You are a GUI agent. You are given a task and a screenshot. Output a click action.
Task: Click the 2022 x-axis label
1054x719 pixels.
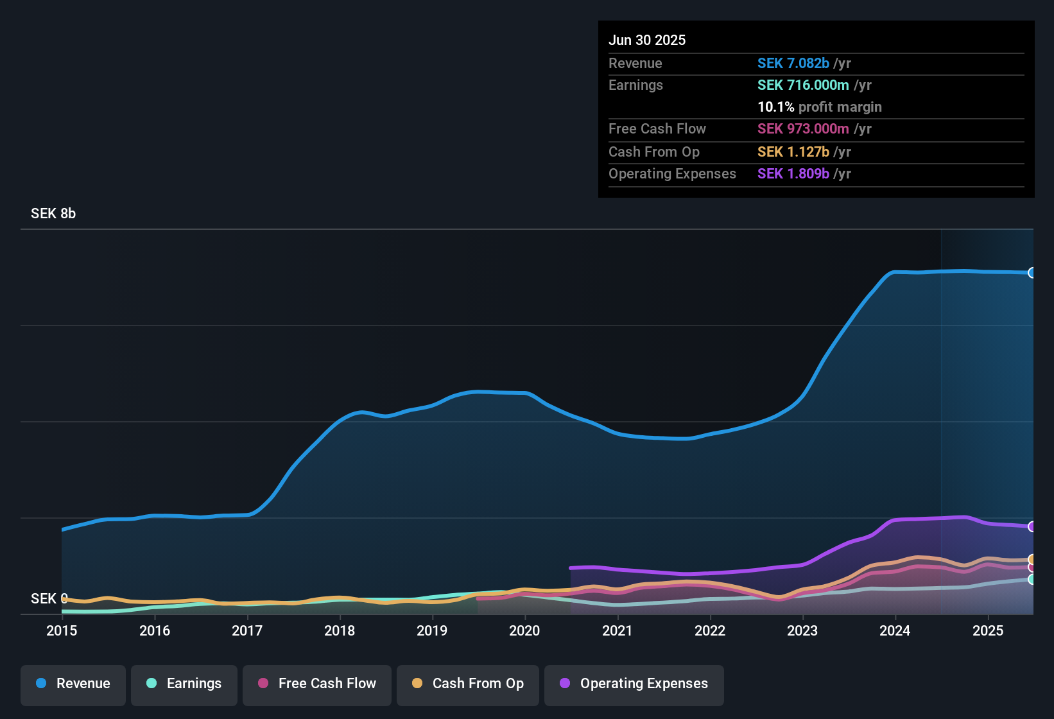tap(710, 630)
